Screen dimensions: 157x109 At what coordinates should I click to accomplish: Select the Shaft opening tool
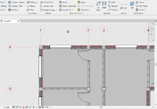104,5
